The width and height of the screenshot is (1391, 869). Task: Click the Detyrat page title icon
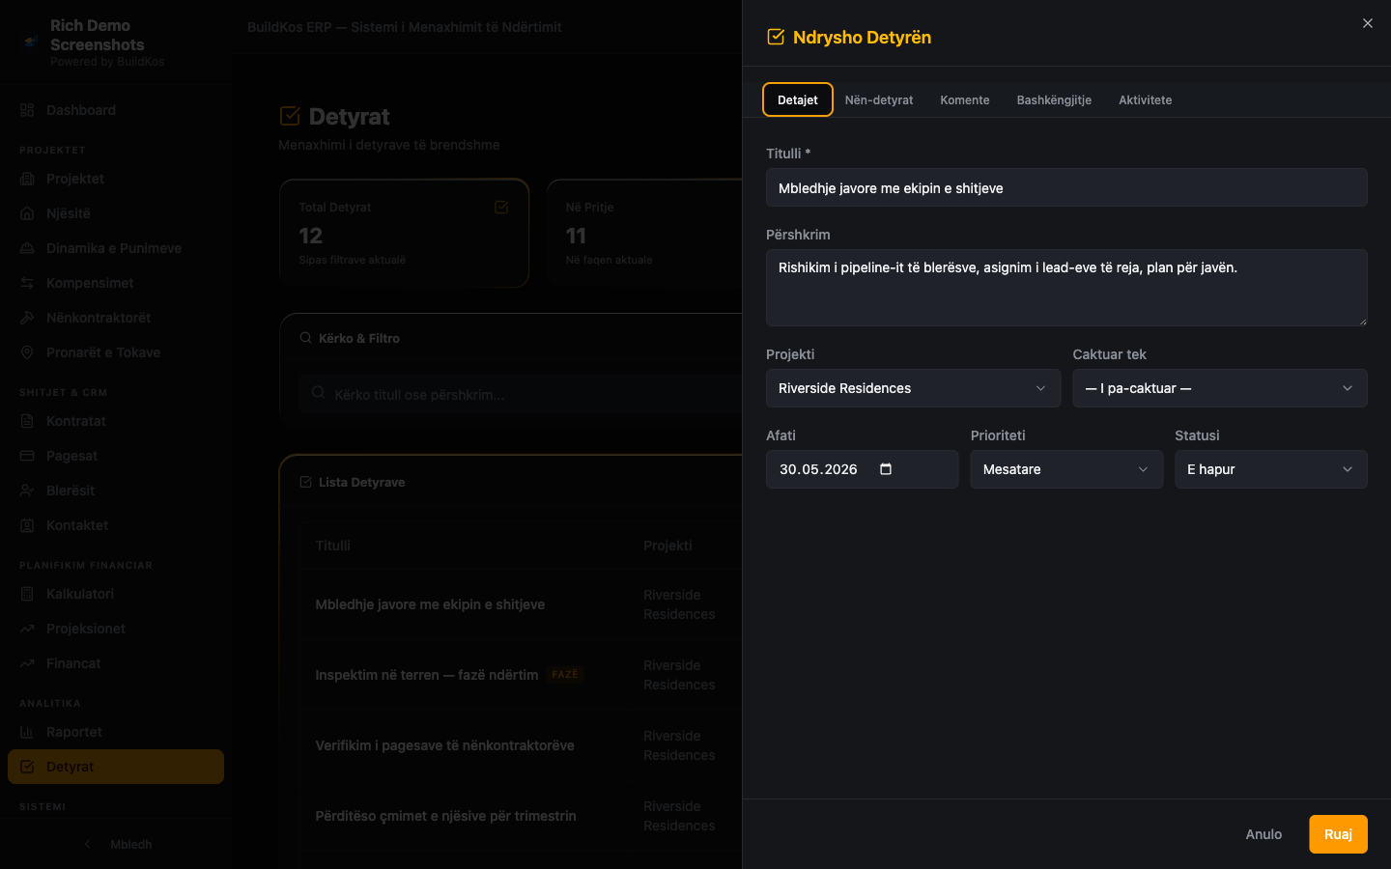click(290, 116)
